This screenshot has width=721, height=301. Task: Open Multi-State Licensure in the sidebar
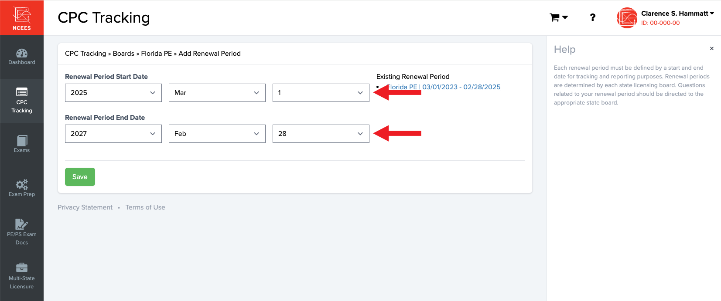pyautogui.click(x=22, y=277)
